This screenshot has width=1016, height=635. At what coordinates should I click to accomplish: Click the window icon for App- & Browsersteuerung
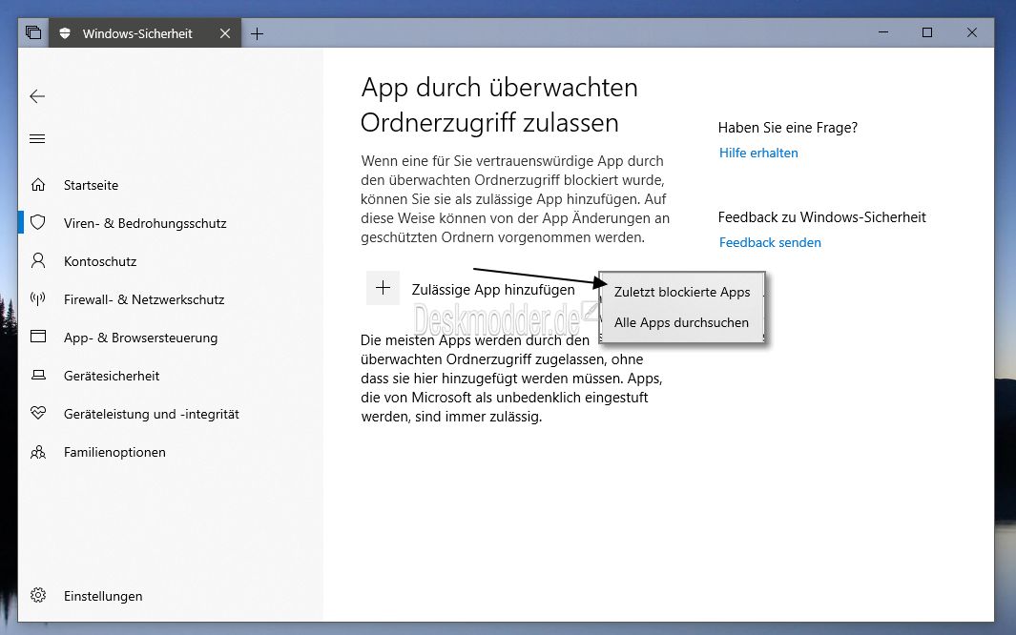click(38, 337)
